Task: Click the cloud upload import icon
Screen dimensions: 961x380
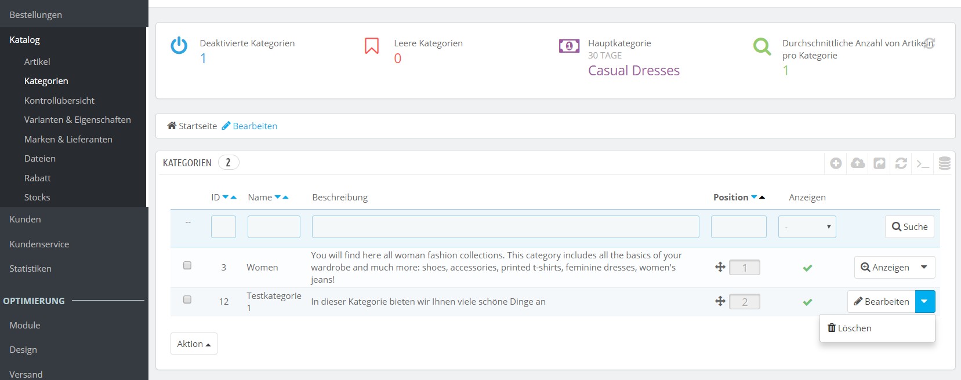Action: point(858,163)
